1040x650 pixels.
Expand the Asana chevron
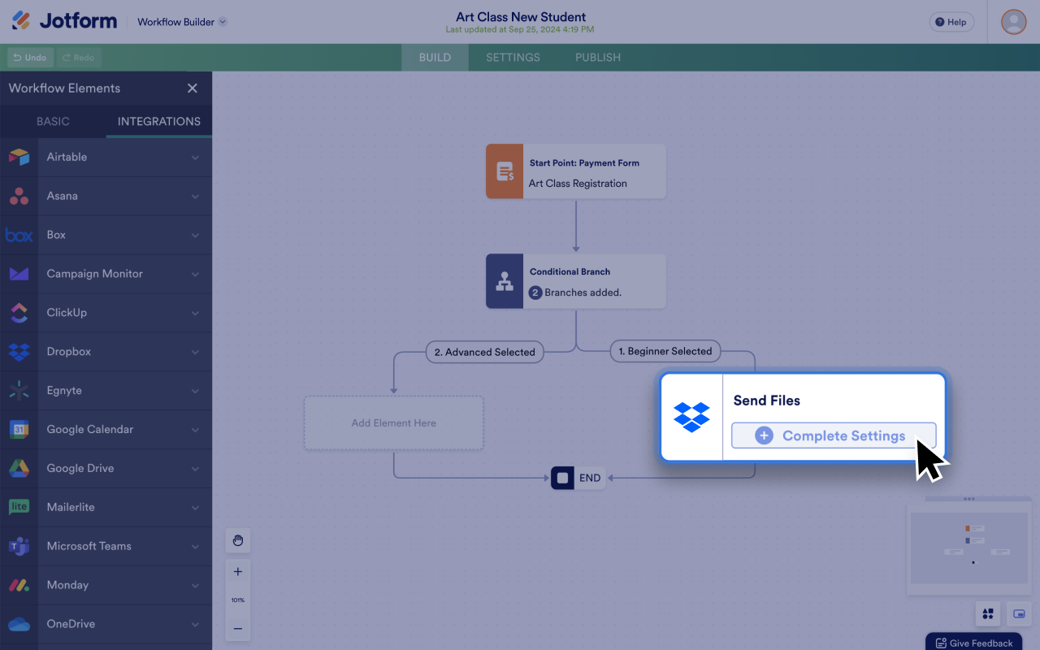[195, 197]
